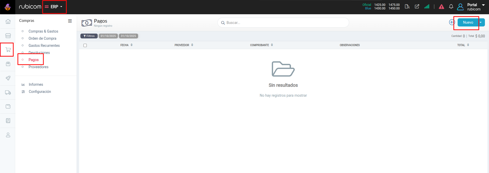Open Proveedores in the Compras menu
This screenshot has height=173, width=489.
[38, 67]
